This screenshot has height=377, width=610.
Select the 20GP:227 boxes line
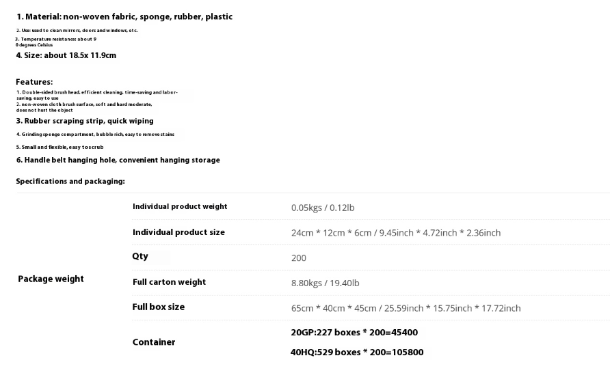coord(354,333)
